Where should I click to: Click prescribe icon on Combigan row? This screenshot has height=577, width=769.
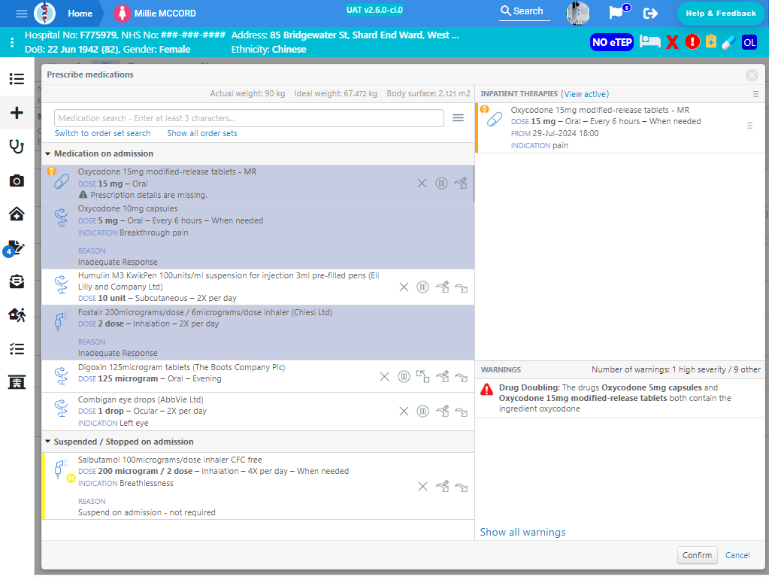[442, 411]
